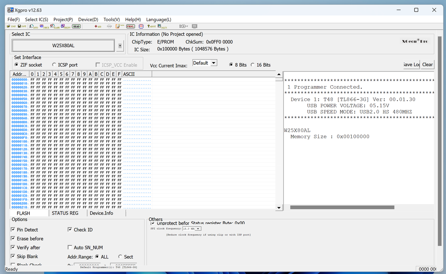
Task: Select 16 Bits radio button
Action: 253,65
